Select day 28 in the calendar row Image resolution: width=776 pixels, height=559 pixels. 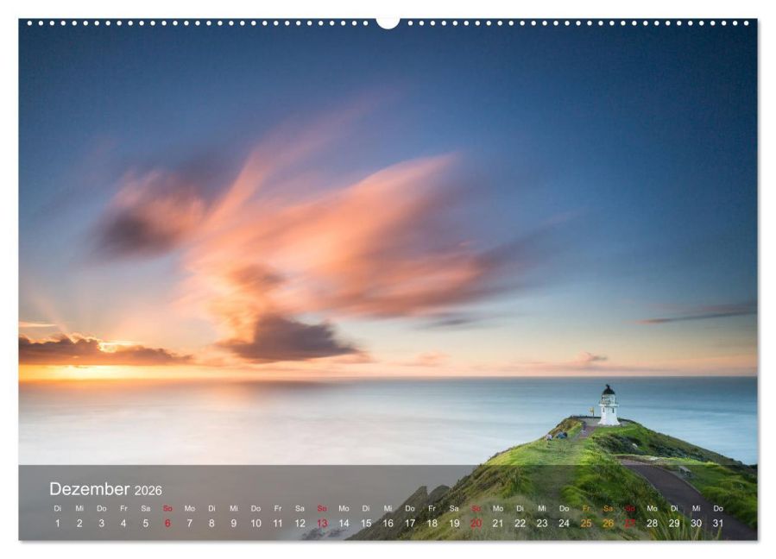click(652, 524)
